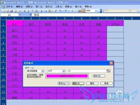The image size is (140, 105).
Task: Click the Undo arrow icon
Action: (60, 11)
